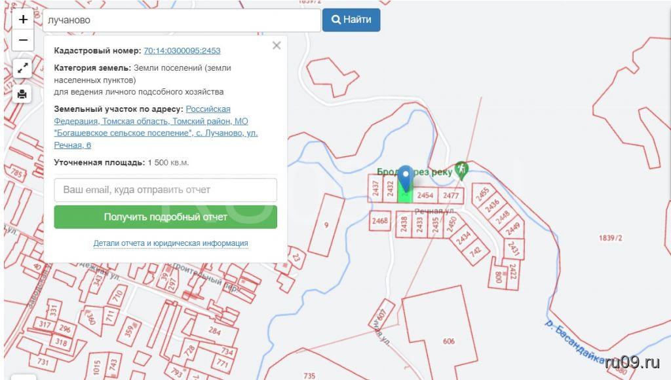Focus the search field containing лучаново
Viewport: 671px width, 380px height.
[182, 20]
